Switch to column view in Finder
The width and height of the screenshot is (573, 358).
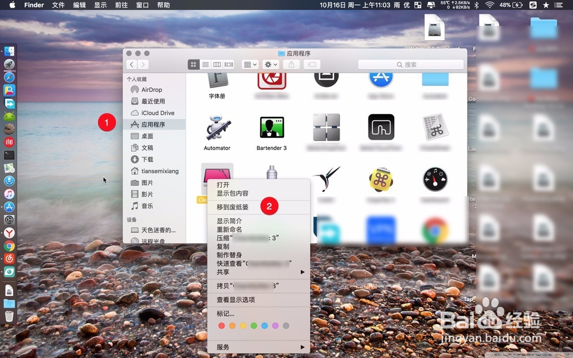click(x=217, y=64)
